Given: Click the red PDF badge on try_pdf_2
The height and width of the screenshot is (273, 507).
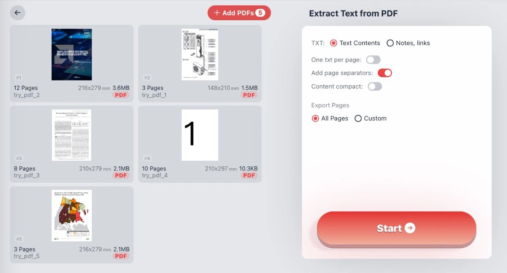Looking at the screenshot, I should pyautogui.click(x=121, y=95).
